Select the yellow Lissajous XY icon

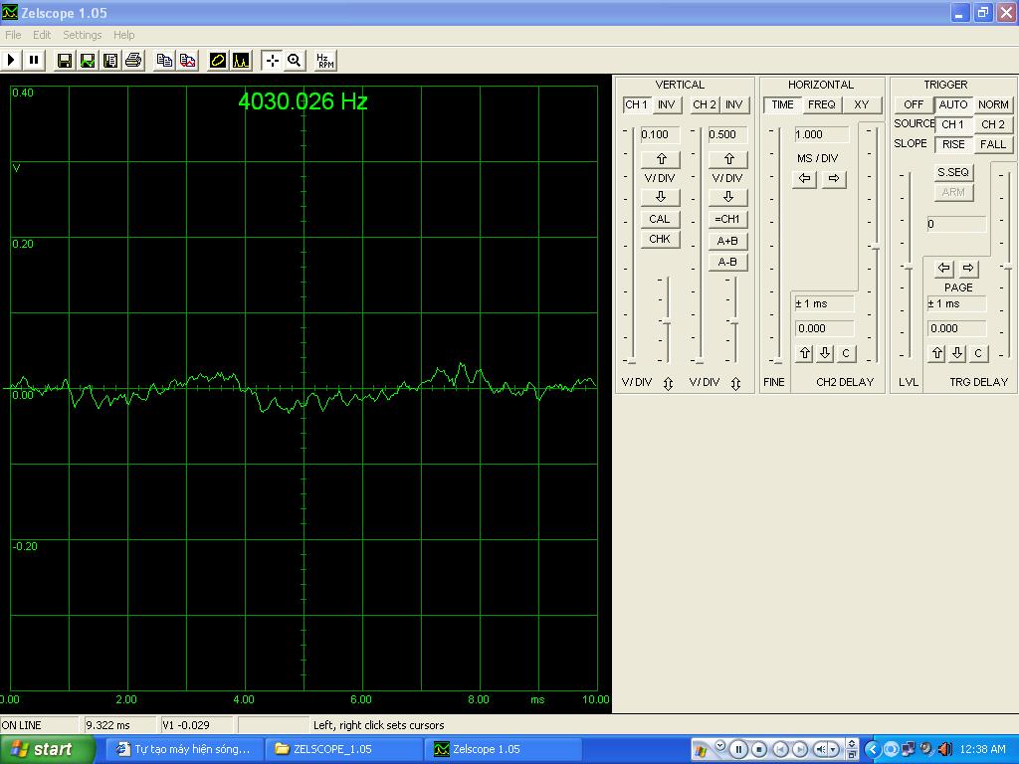(x=218, y=60)
